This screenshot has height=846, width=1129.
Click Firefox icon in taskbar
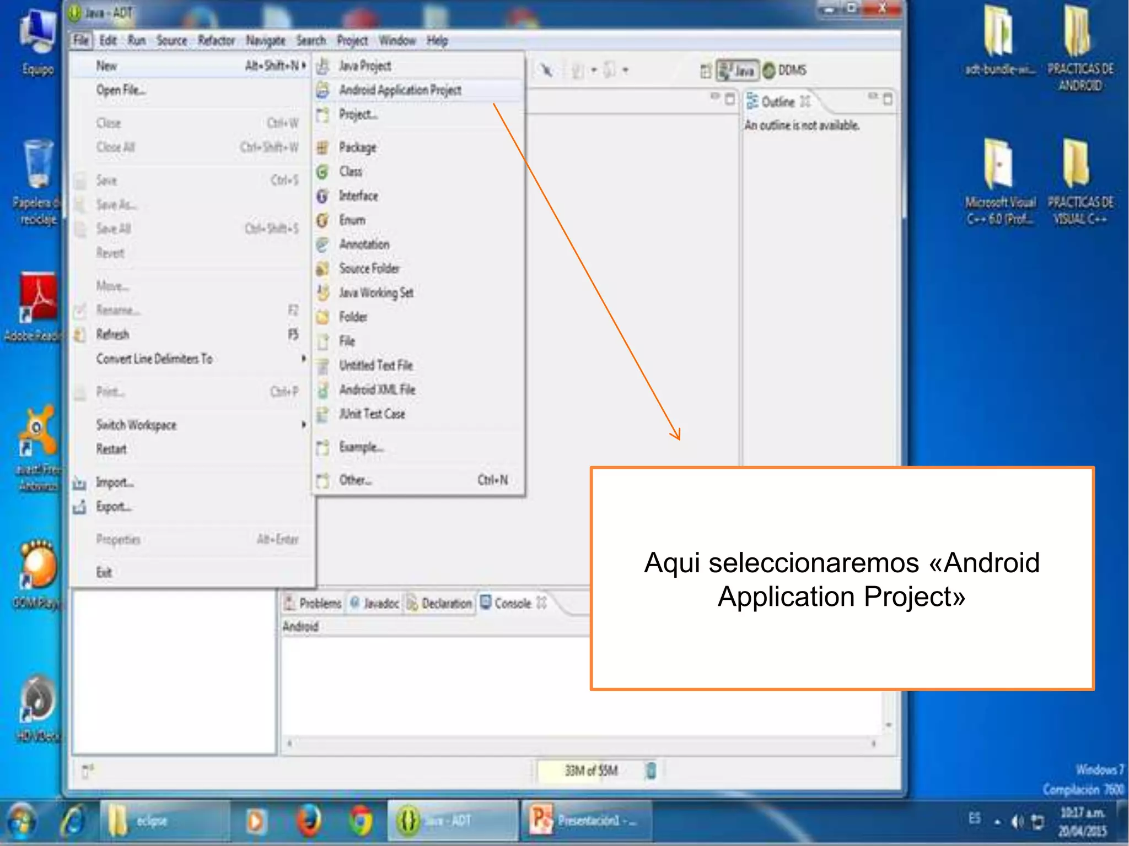[309, 821]
